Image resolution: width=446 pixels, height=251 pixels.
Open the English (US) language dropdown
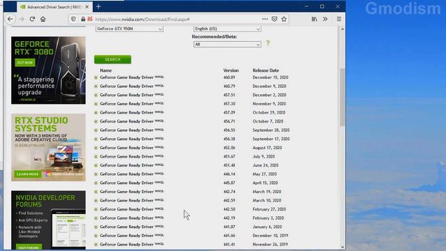[x=227, y=29]
